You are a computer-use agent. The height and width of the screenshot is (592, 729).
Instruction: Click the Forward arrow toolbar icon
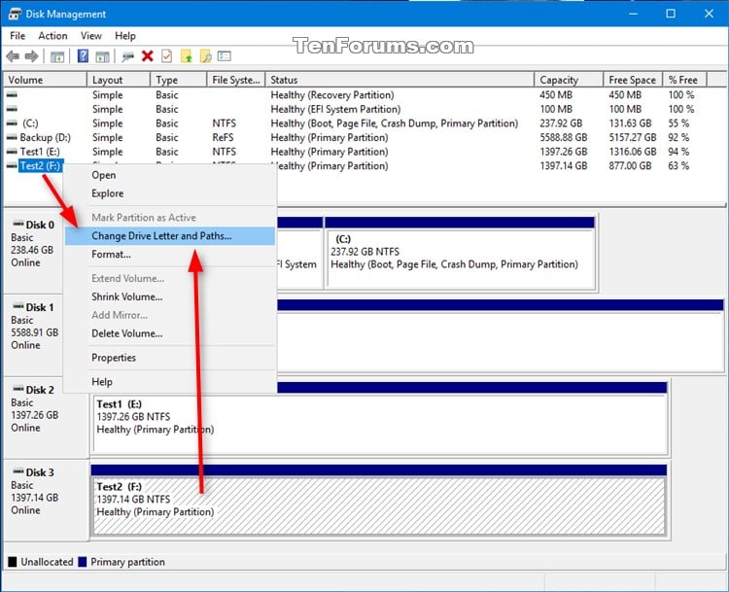(31, 56)
